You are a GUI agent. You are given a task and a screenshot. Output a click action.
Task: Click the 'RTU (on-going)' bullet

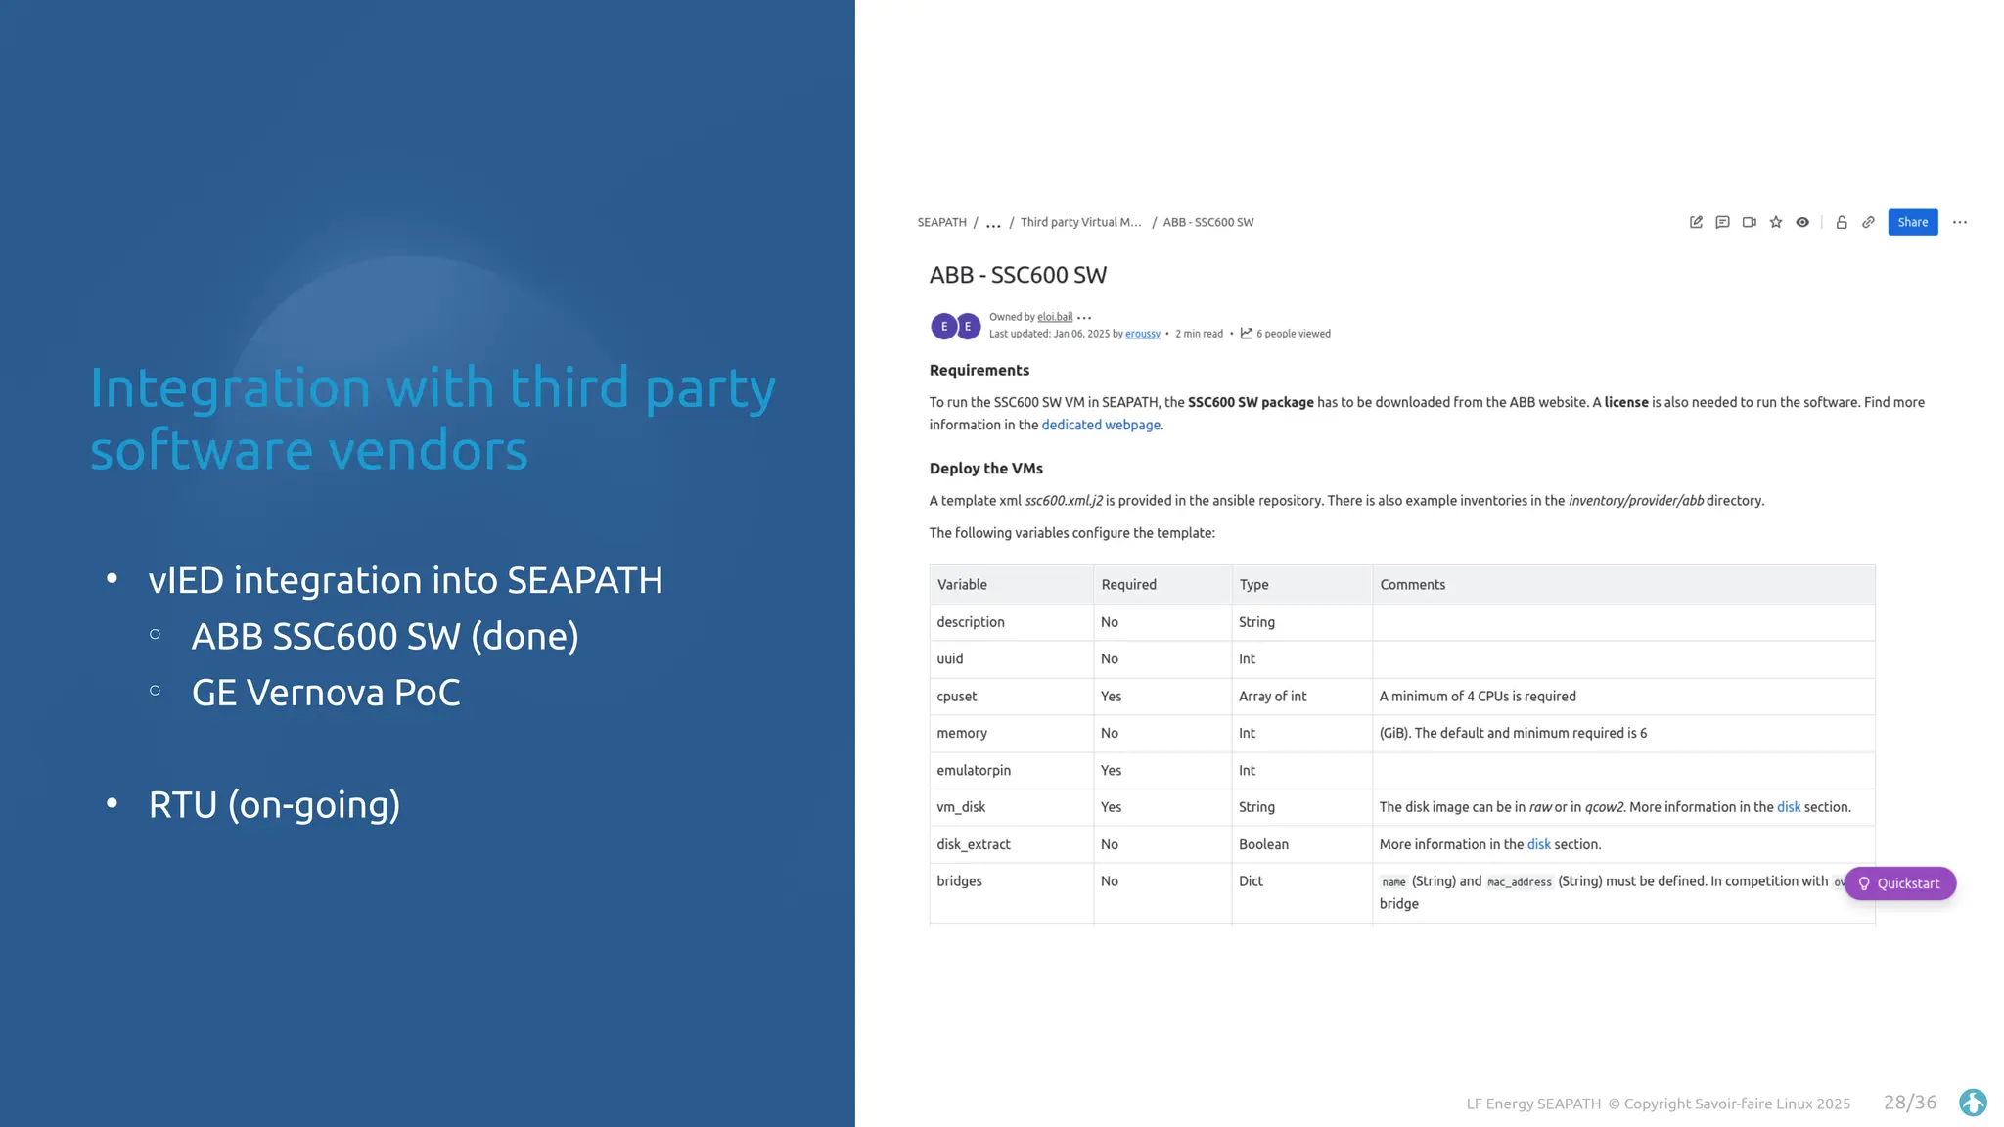(274, 805)
